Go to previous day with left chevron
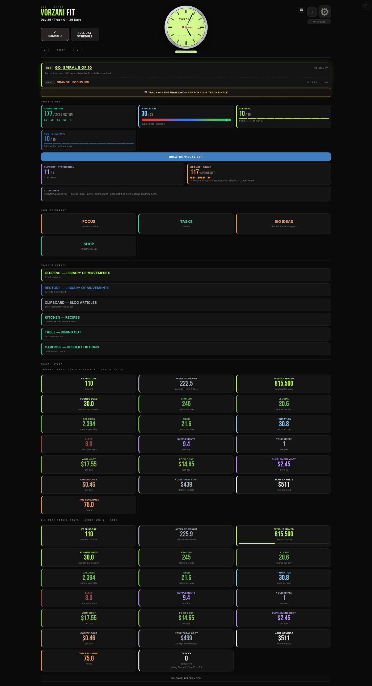Screen dimensions: 372x686 [x=44, y=50]
